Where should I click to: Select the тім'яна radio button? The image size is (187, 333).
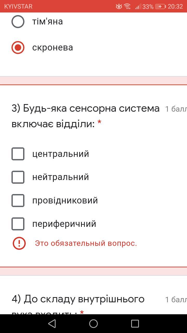pyautogui.click(x=18, y=21)
